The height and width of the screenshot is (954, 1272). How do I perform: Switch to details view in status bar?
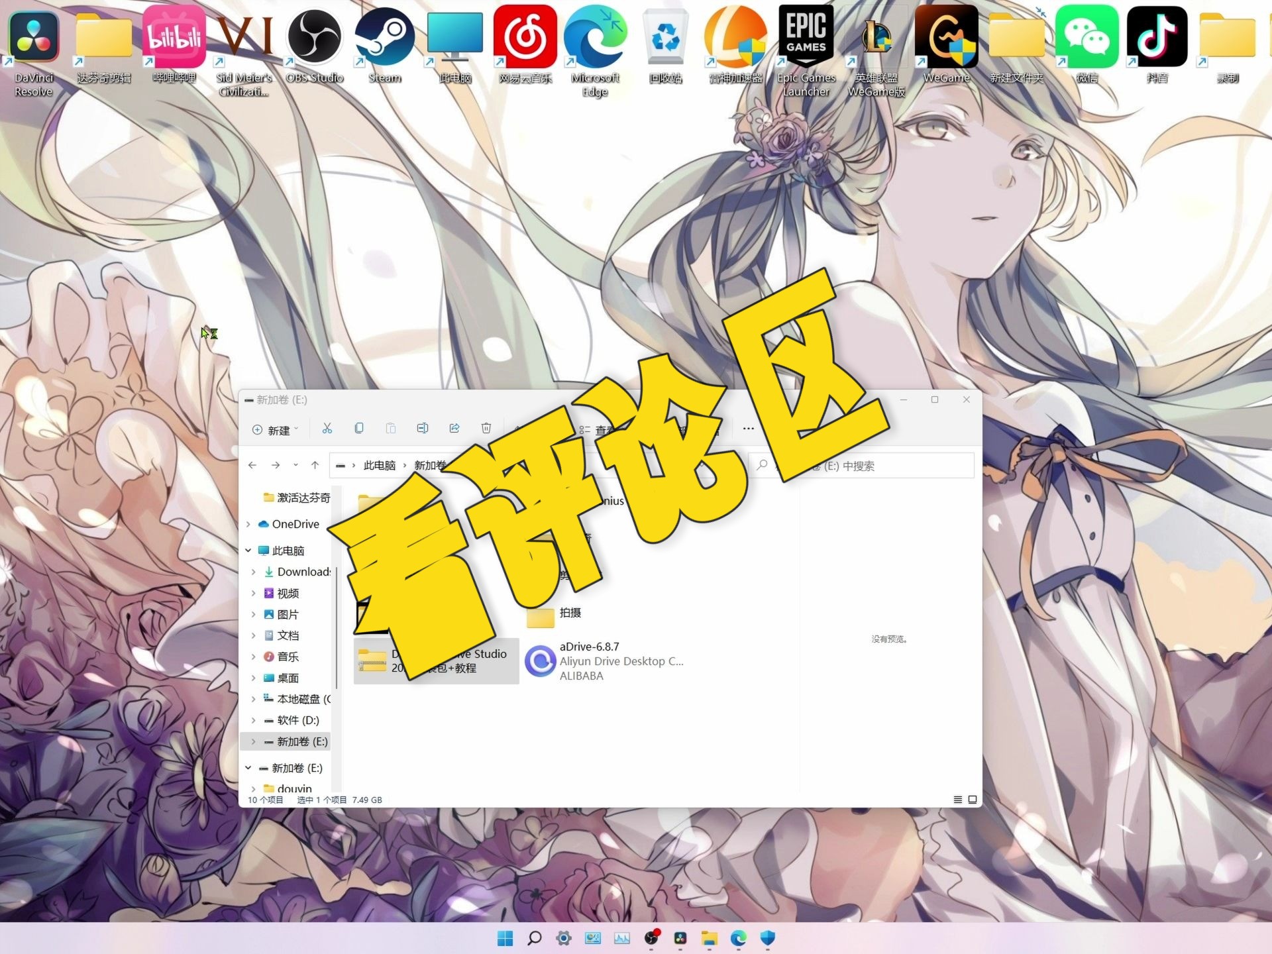[957, 800]
